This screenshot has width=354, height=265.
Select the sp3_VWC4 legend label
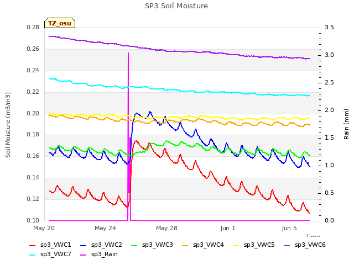point(208,245)
